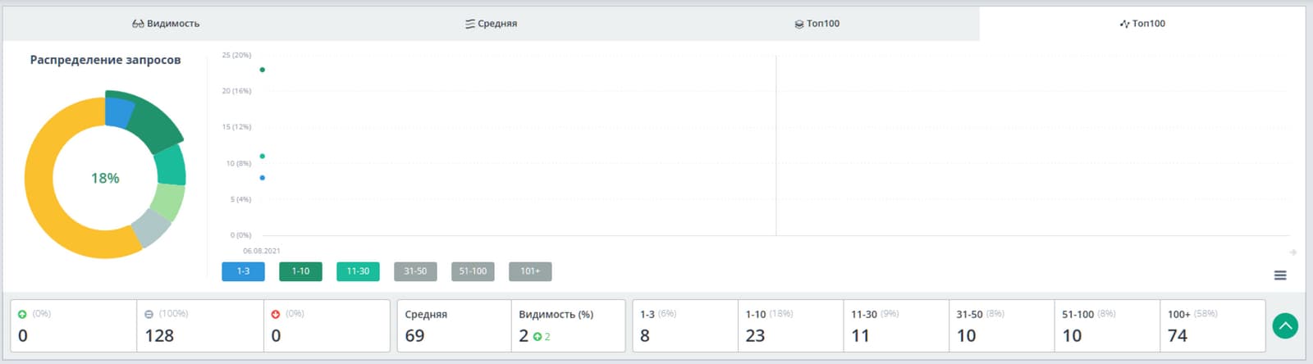
Task: Click the topmost green data point on chart
Action: coord(263,70)
